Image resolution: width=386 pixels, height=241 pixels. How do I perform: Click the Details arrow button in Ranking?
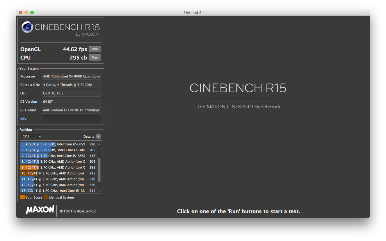pos(99,137)
